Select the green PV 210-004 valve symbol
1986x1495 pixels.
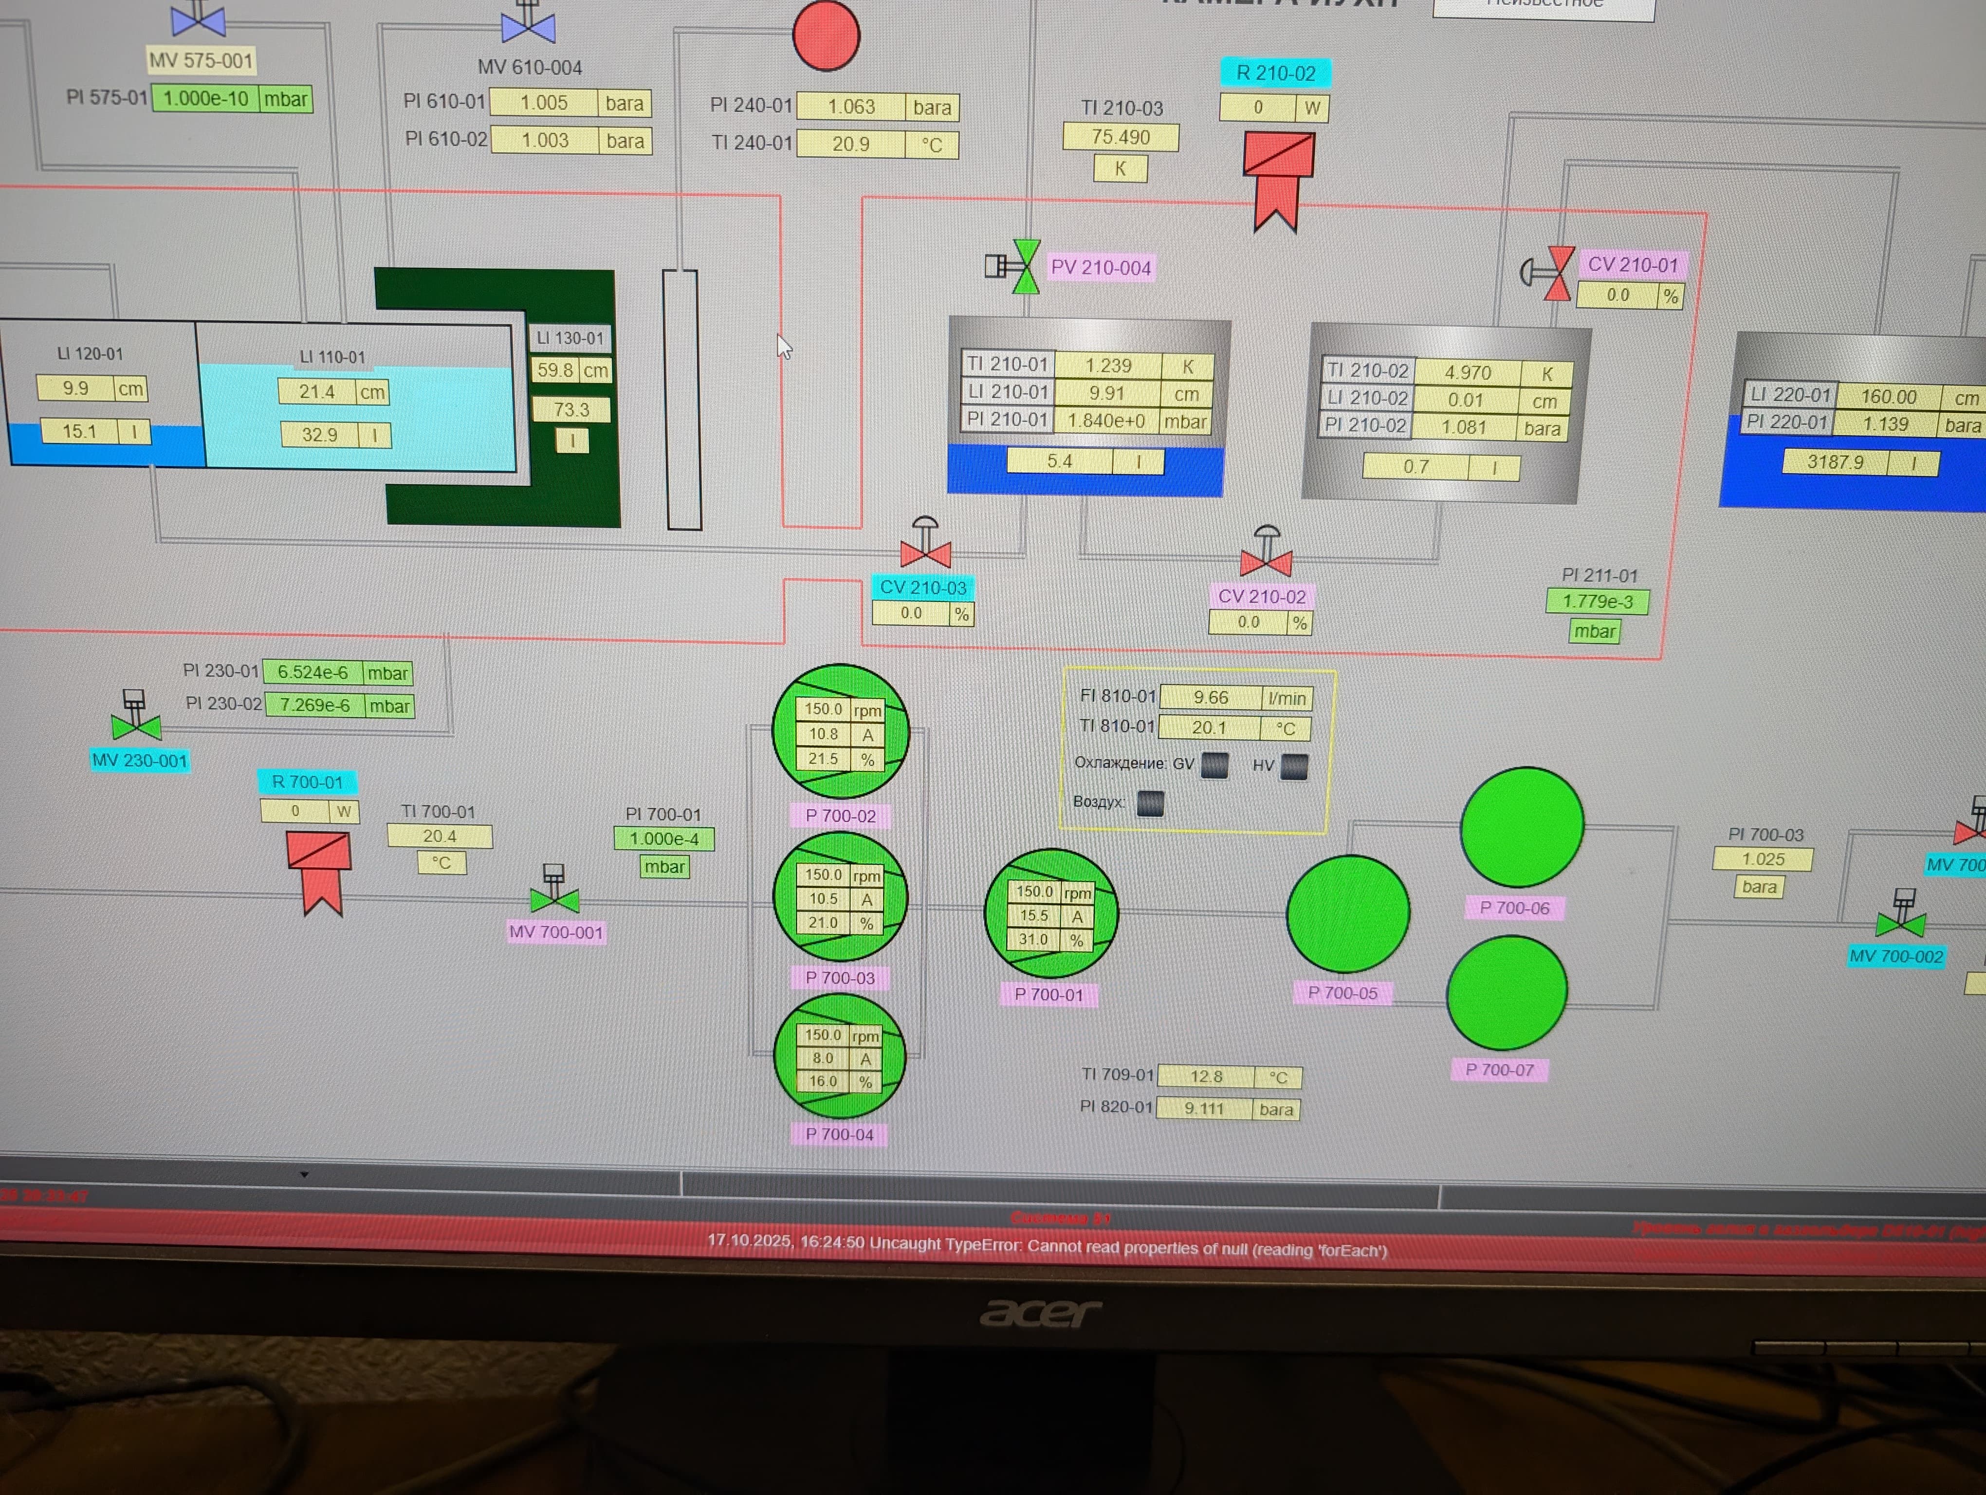coord(1025,267)
